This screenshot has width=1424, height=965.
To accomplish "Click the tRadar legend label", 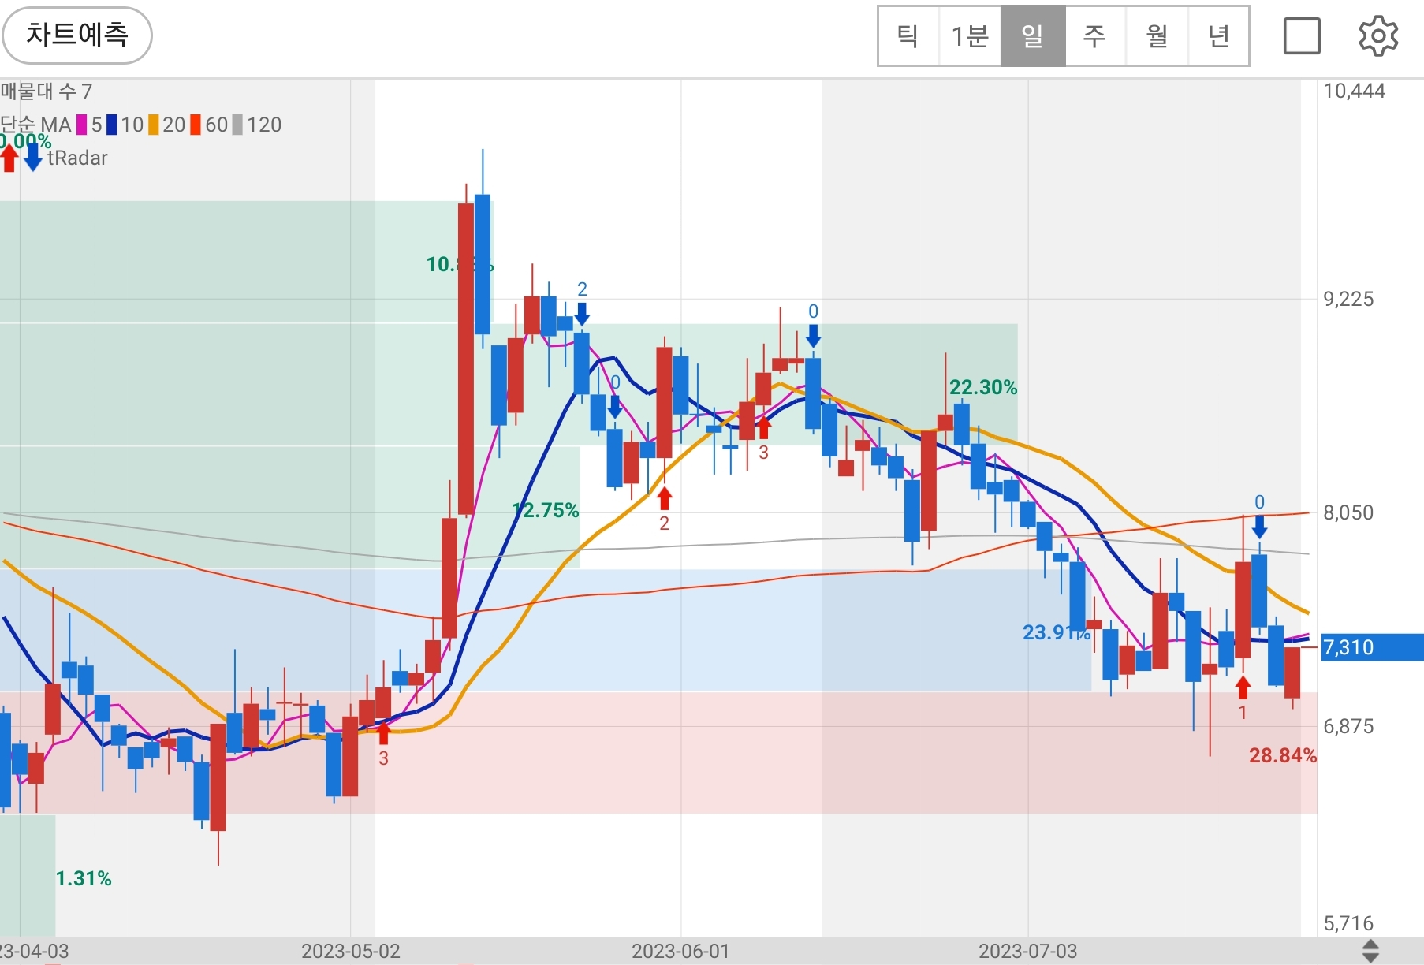I will click(x=77, y=158).
